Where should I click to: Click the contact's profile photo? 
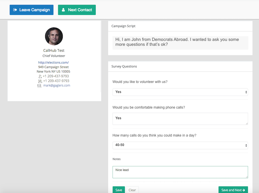(x=54, y=36)
